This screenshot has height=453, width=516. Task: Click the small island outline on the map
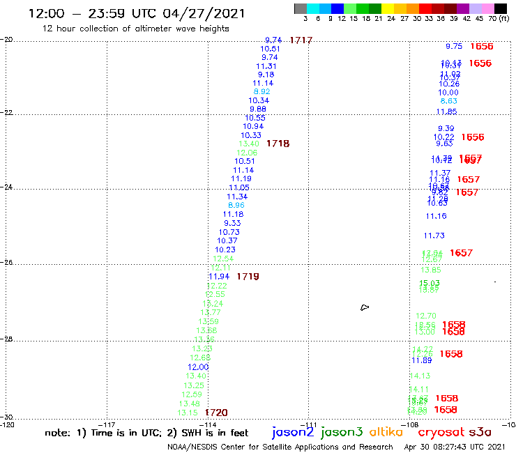pos(365,307)
